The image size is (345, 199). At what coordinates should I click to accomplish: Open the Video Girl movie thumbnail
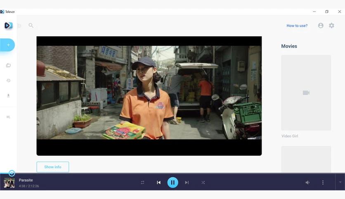pos(306,93)
